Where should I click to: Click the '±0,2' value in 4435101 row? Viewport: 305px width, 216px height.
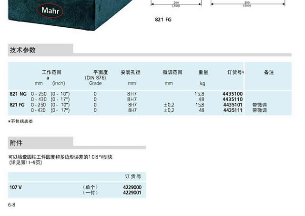click(169, 105)
